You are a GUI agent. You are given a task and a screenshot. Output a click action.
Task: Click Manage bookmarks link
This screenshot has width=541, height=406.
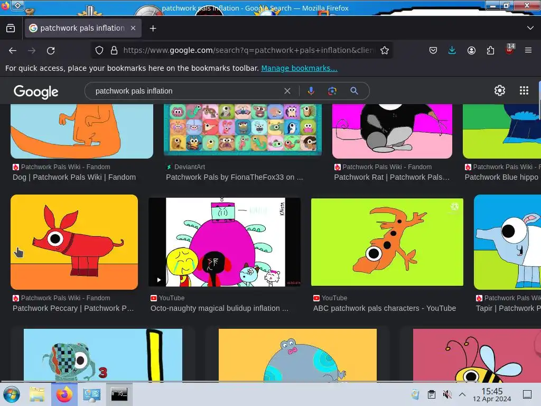coord(299,68)
